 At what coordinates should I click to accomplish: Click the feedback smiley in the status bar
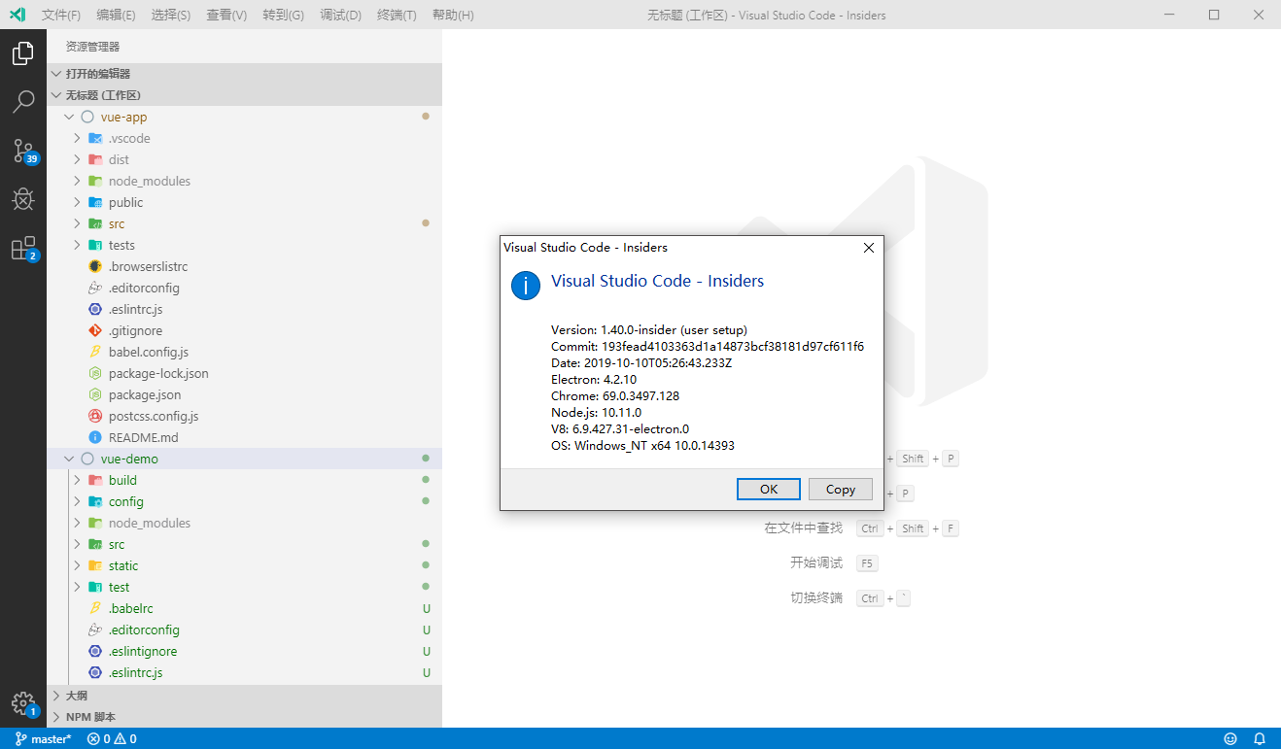click(1229, 738)
